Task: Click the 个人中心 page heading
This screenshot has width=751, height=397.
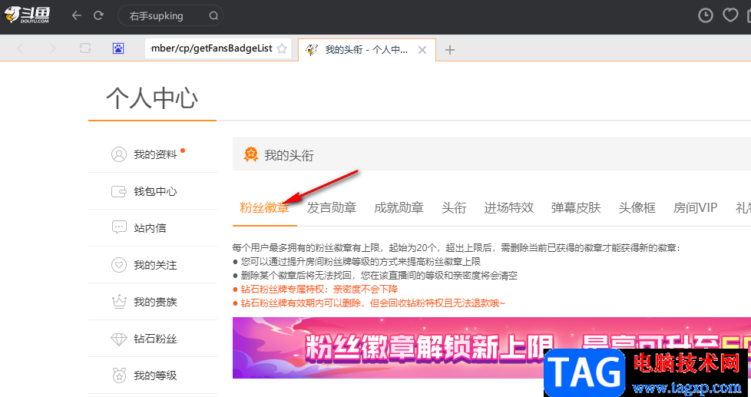Action: [x=152, y=98]
